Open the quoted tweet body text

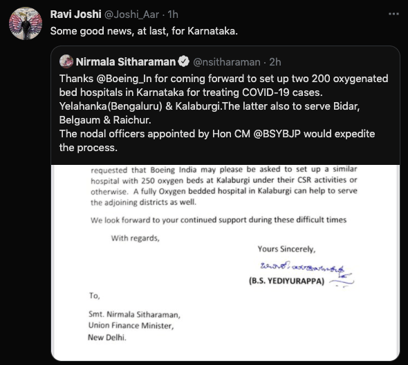tap(224, 113)
